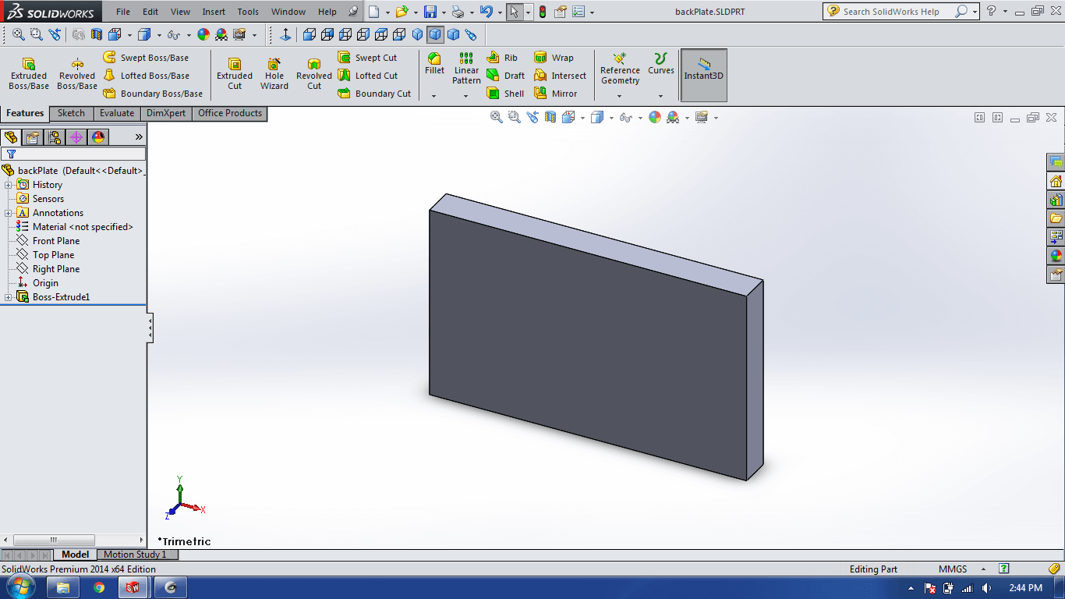Select the Top Plane

(45, 255)
